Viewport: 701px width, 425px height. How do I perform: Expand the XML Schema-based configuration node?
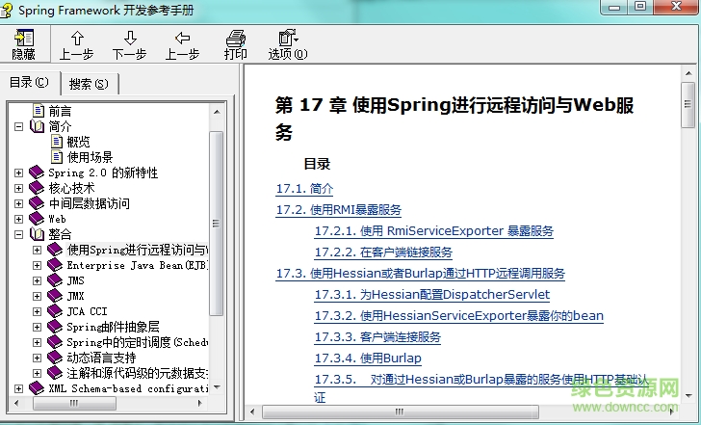pyautogui.click(x=18, y=388)
